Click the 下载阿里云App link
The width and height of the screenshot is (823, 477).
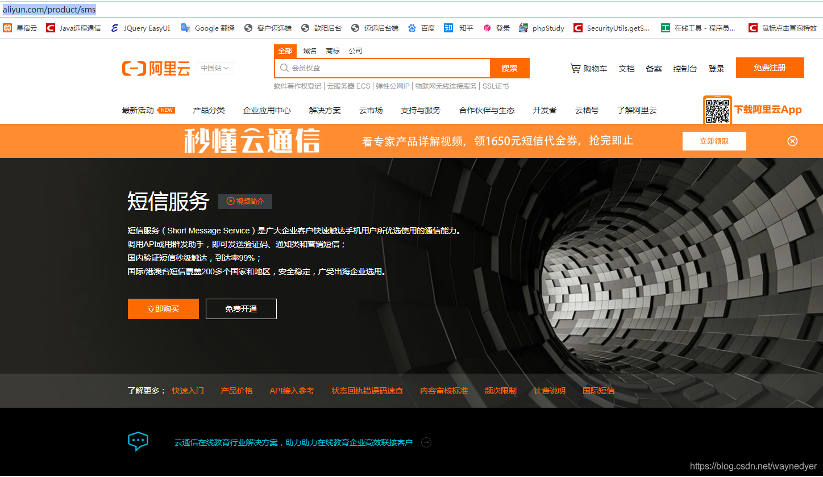(x=768, y=110)
